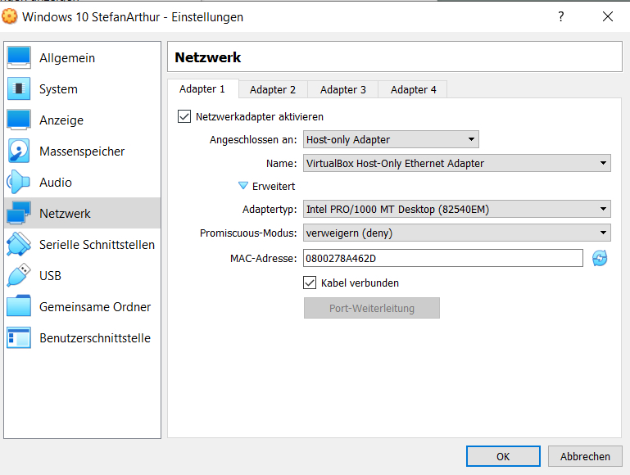
Task: Select the Gemeinsame Ordner label
Action: [95, 307]
